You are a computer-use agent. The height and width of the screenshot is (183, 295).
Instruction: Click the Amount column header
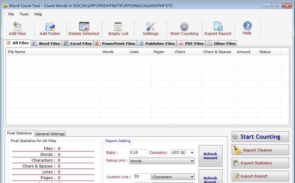246,52
